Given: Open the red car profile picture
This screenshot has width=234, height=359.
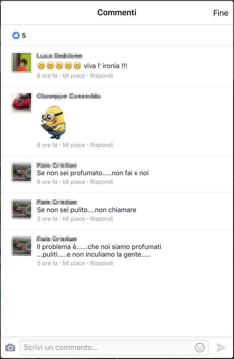Looking at the screenshot, I should point(21,103).
